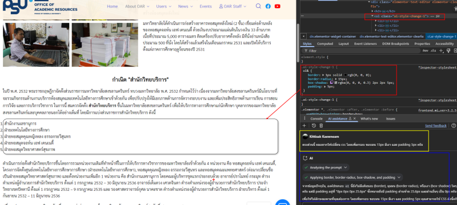Open the frontend.min stylesheet source link

pos(437,110)
